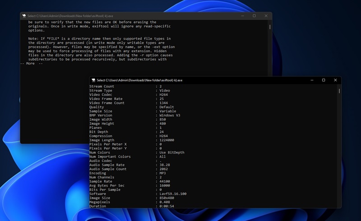The image size is (361, 221).
Task: Click the line starting 'originals. Once in write mode'
Action: (x=99, y=26)
